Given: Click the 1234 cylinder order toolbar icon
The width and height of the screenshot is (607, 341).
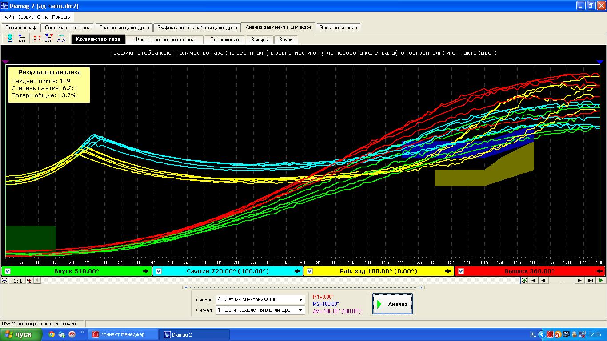Looking at the screenshot, I should [x=21, y=39].
